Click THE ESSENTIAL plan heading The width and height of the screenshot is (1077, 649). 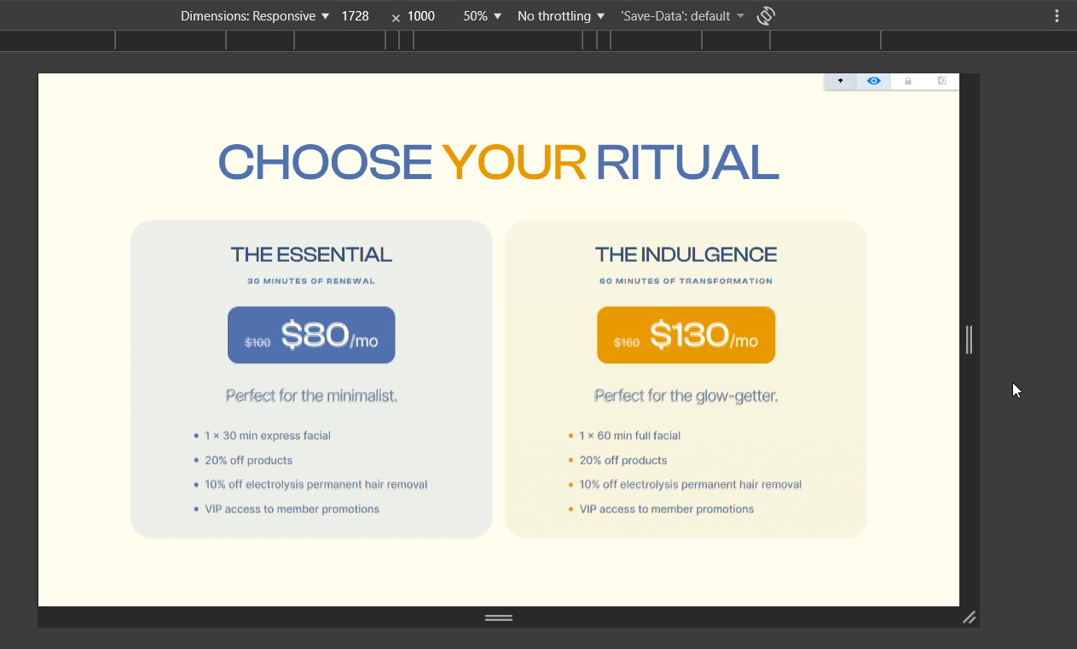tap(311, 254)
